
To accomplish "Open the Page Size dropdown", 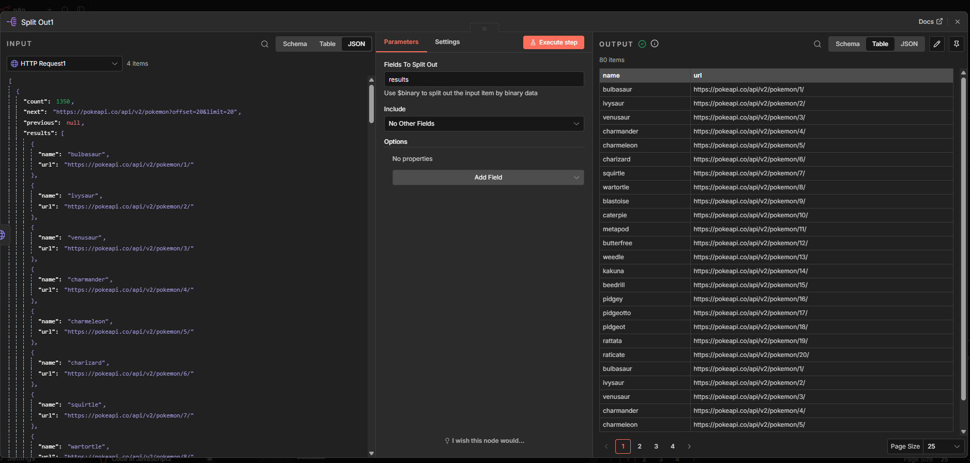I will (x=944, y=446).
